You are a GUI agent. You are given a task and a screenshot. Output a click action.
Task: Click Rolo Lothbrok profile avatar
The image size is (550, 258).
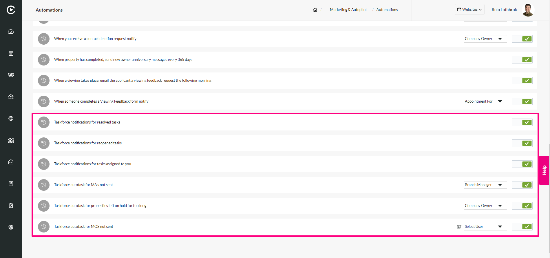click(528, 10)
